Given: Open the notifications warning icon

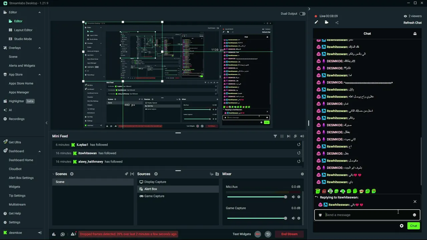Looking at the screenshot, I should pyautogui.click(x=73, y=234).
